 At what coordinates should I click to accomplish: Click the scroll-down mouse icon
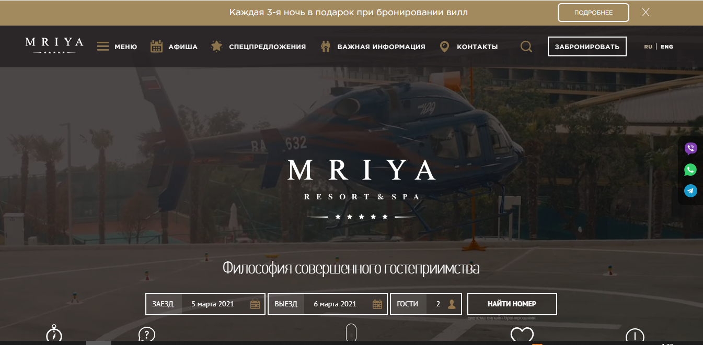point(351,333)
